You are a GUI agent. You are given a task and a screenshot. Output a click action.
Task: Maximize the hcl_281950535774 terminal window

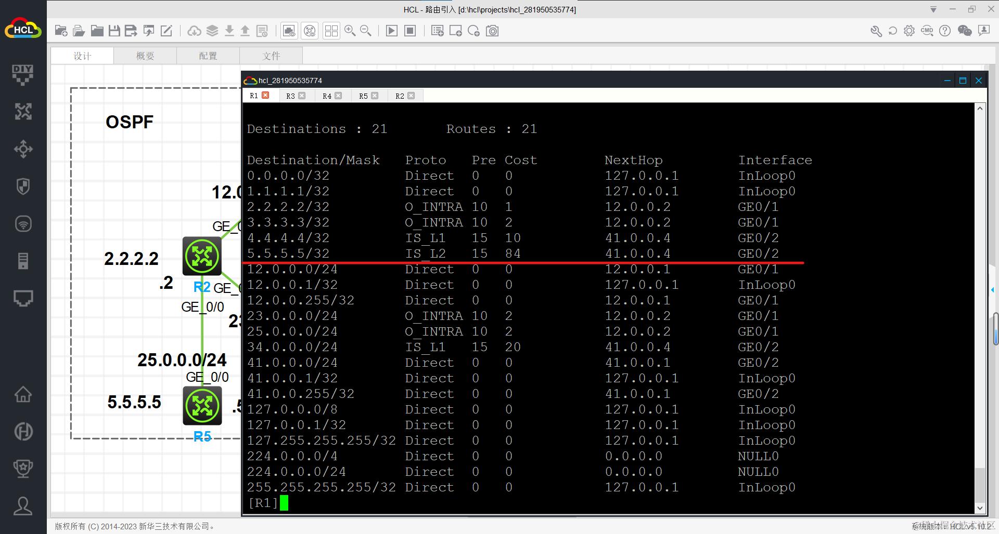pyautogui.click(x=963, y=81)
